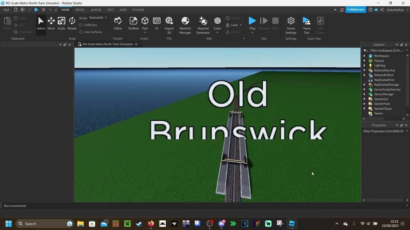Launch Import 3D
The height and width of the screenshot is (230, 410).
169,26
